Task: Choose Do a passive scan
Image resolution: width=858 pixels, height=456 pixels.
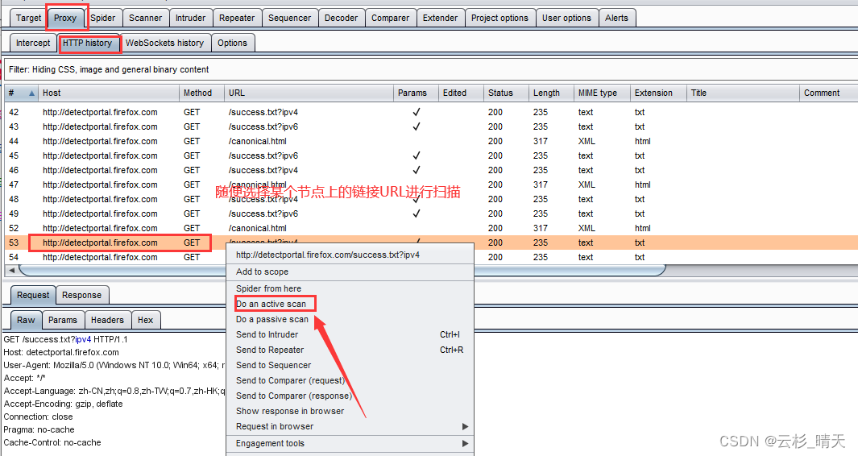Action: pos(350,319)
